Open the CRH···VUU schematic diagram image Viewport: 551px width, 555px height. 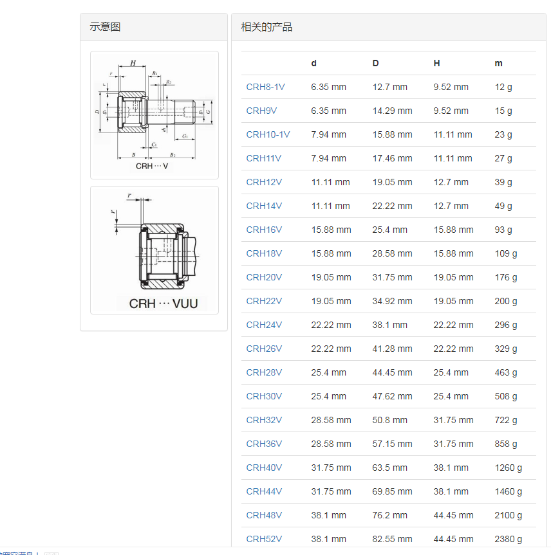point(154,250)
